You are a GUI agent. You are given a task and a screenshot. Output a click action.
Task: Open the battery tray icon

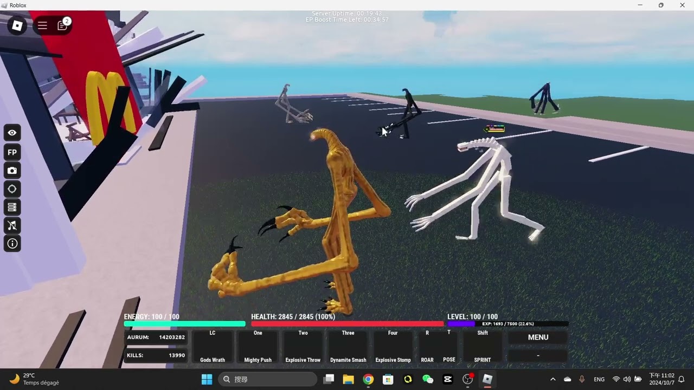tap(638, 379)
